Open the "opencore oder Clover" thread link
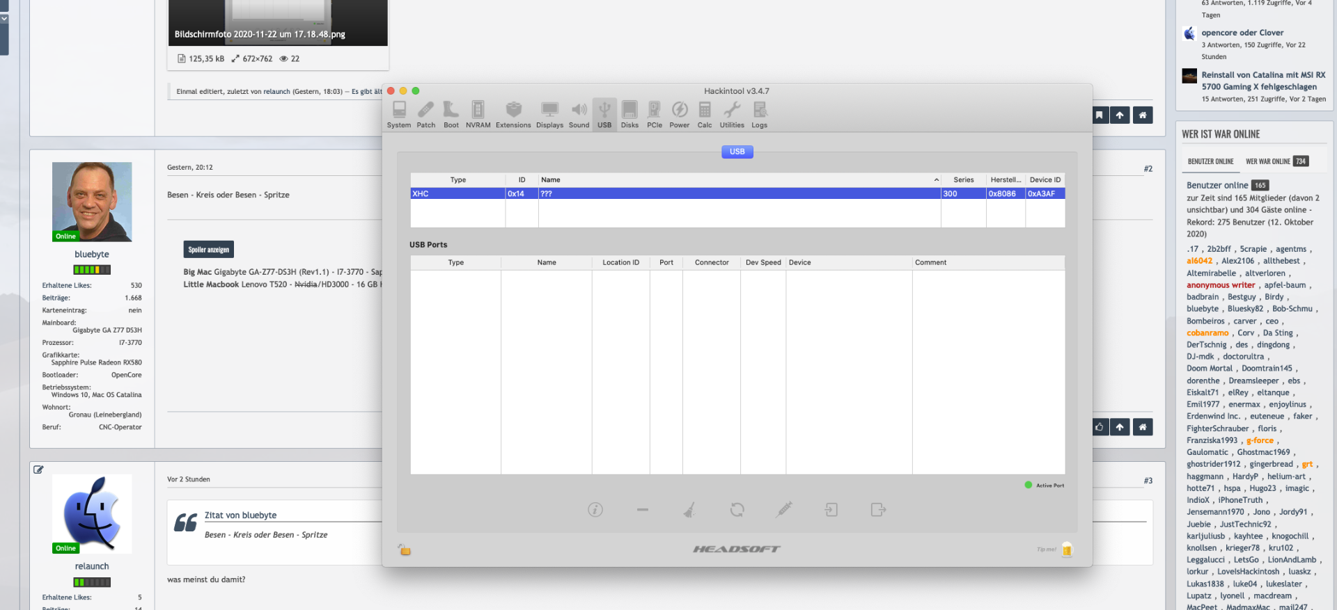The width and height of the screenshot is (1337, 610). tap(1242, 33)
